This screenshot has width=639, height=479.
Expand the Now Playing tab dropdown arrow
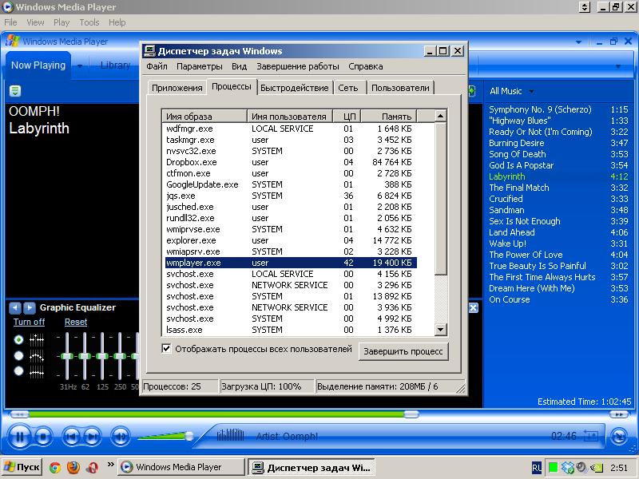pyautogui.click(x=80, y=66)
